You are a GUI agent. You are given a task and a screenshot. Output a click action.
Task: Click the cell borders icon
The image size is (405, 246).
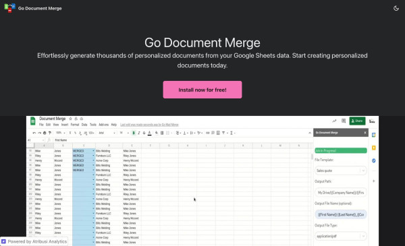tap(162, 133)
